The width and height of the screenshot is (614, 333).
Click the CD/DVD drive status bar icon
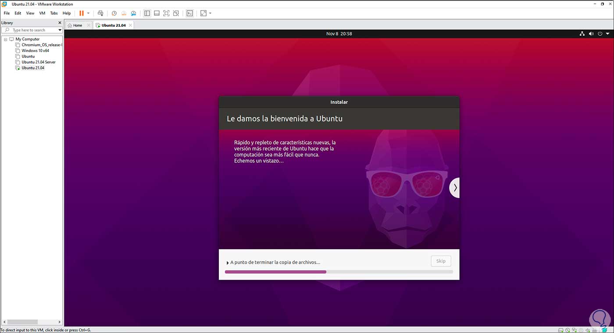click(x=568, y=330)
